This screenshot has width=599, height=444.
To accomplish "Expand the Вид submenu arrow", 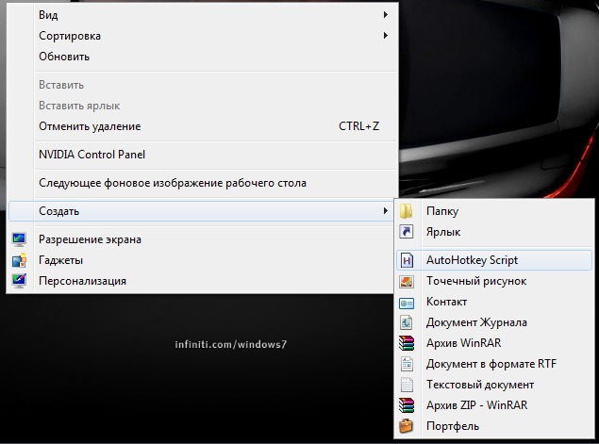I will (386, 15).
